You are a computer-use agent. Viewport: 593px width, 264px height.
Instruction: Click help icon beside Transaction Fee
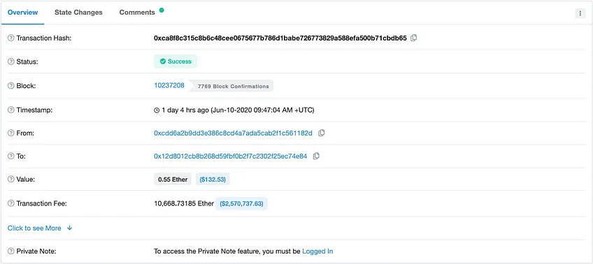point(11,203)
